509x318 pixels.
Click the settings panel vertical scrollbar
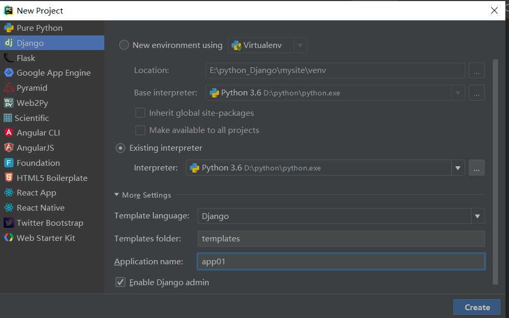click(x=495, y=172)
